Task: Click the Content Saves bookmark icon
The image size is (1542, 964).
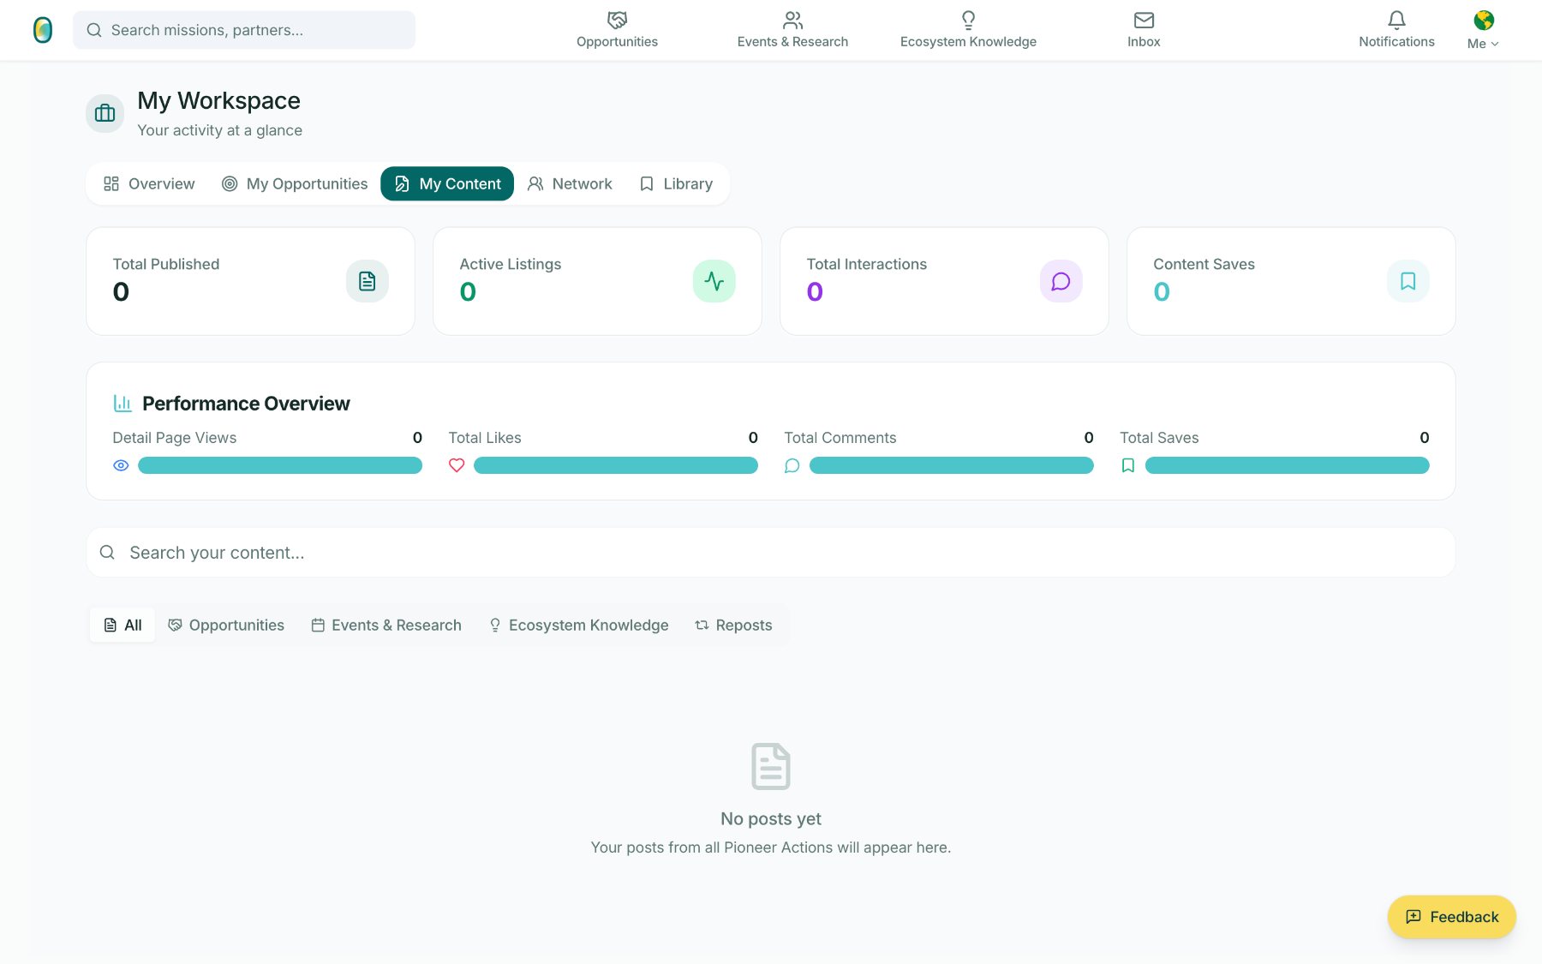Action: (1408, 281)
